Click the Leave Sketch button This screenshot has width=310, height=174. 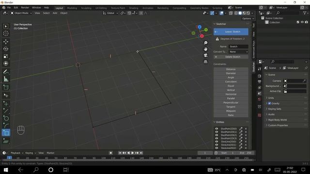tap(231, 32)
